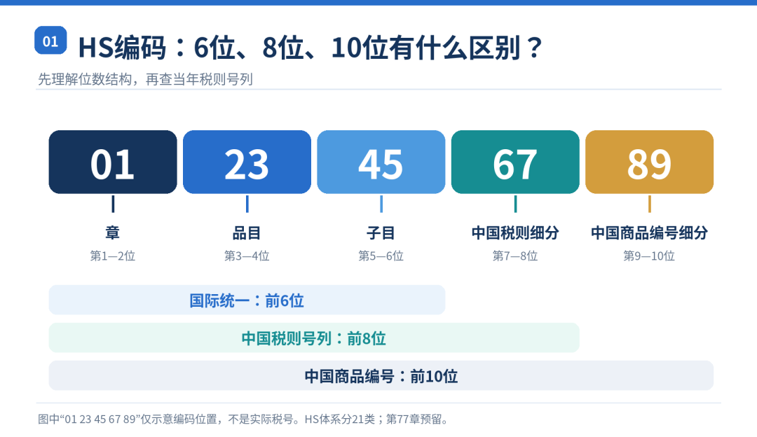Click the 第5—6位 caption
Screen dimensions: 757x437
[x=381, y=256]
